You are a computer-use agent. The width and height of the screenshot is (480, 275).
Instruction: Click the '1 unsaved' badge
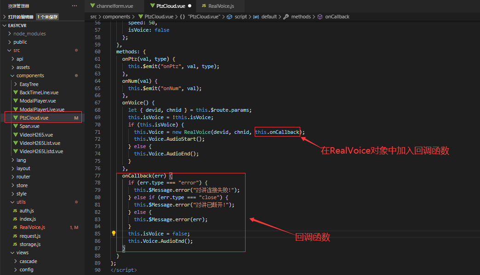(47, 17)
